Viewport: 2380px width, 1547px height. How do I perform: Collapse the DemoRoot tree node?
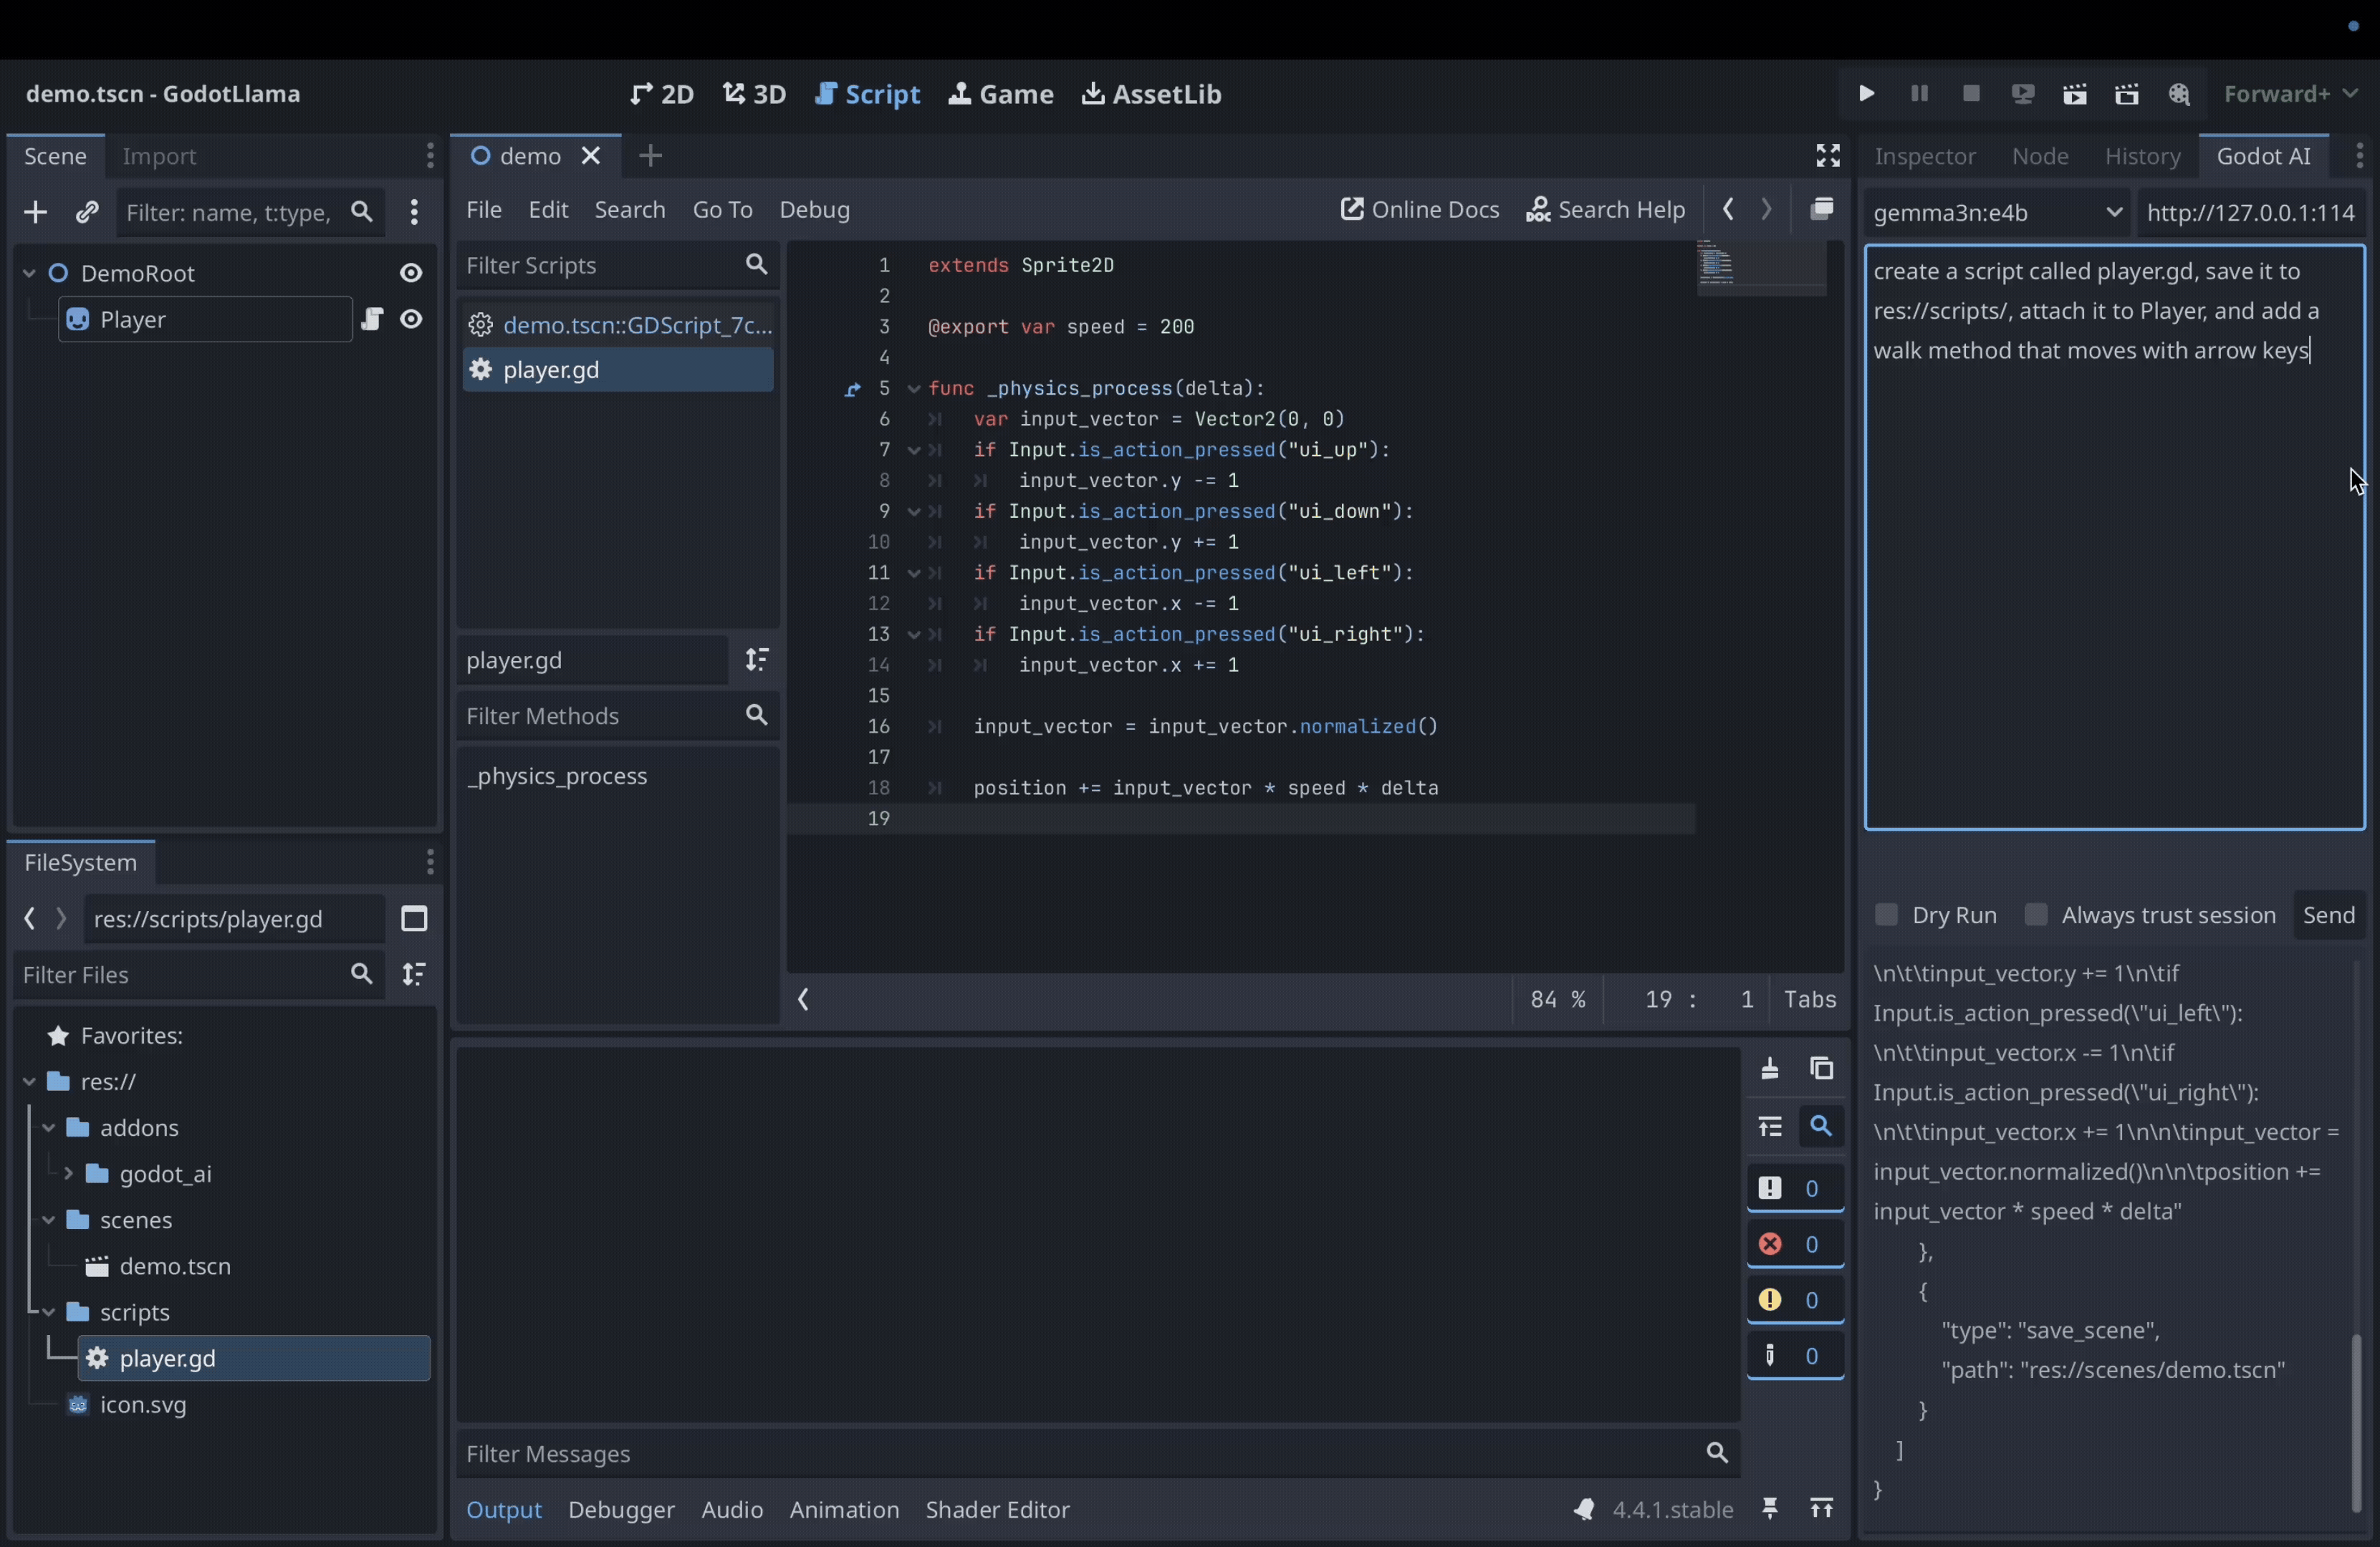29,274
